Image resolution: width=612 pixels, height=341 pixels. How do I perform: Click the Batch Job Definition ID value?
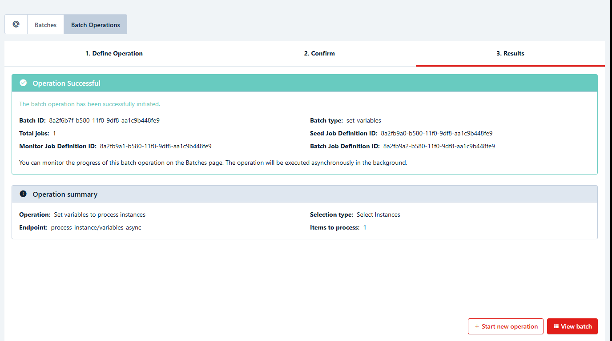[x=439, y=146]
